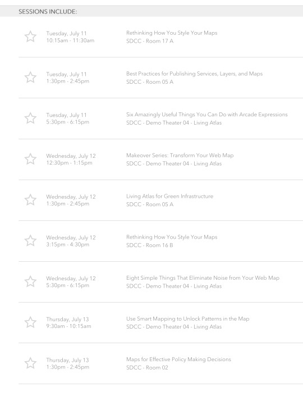303x396 pixels.
Task: Click the SDCC - Room 17 A location
Action: [x=150, y=41]
